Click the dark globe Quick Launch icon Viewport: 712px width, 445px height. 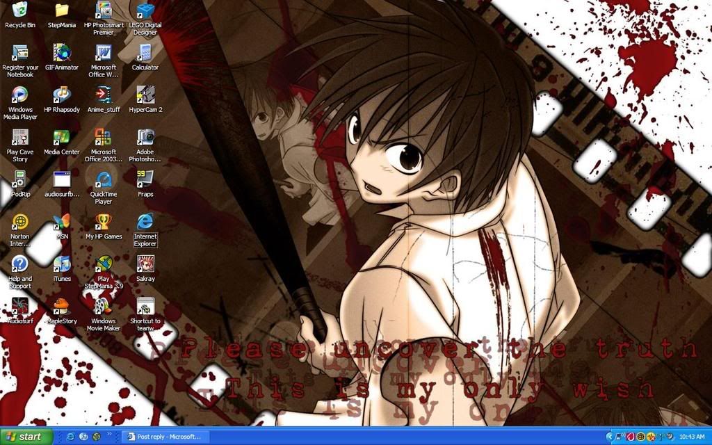(96, 437)
